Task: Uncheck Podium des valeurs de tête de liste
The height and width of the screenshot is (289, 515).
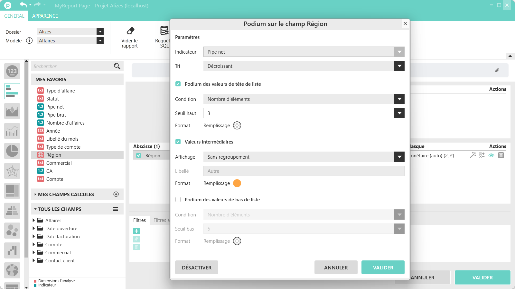Action: coord(178,84)
